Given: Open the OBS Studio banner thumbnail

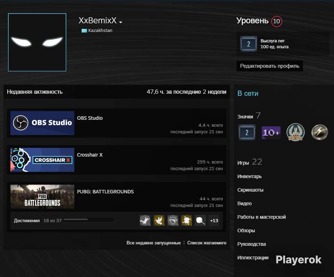Looking at the screenshot, I should (x=42, y=123).
